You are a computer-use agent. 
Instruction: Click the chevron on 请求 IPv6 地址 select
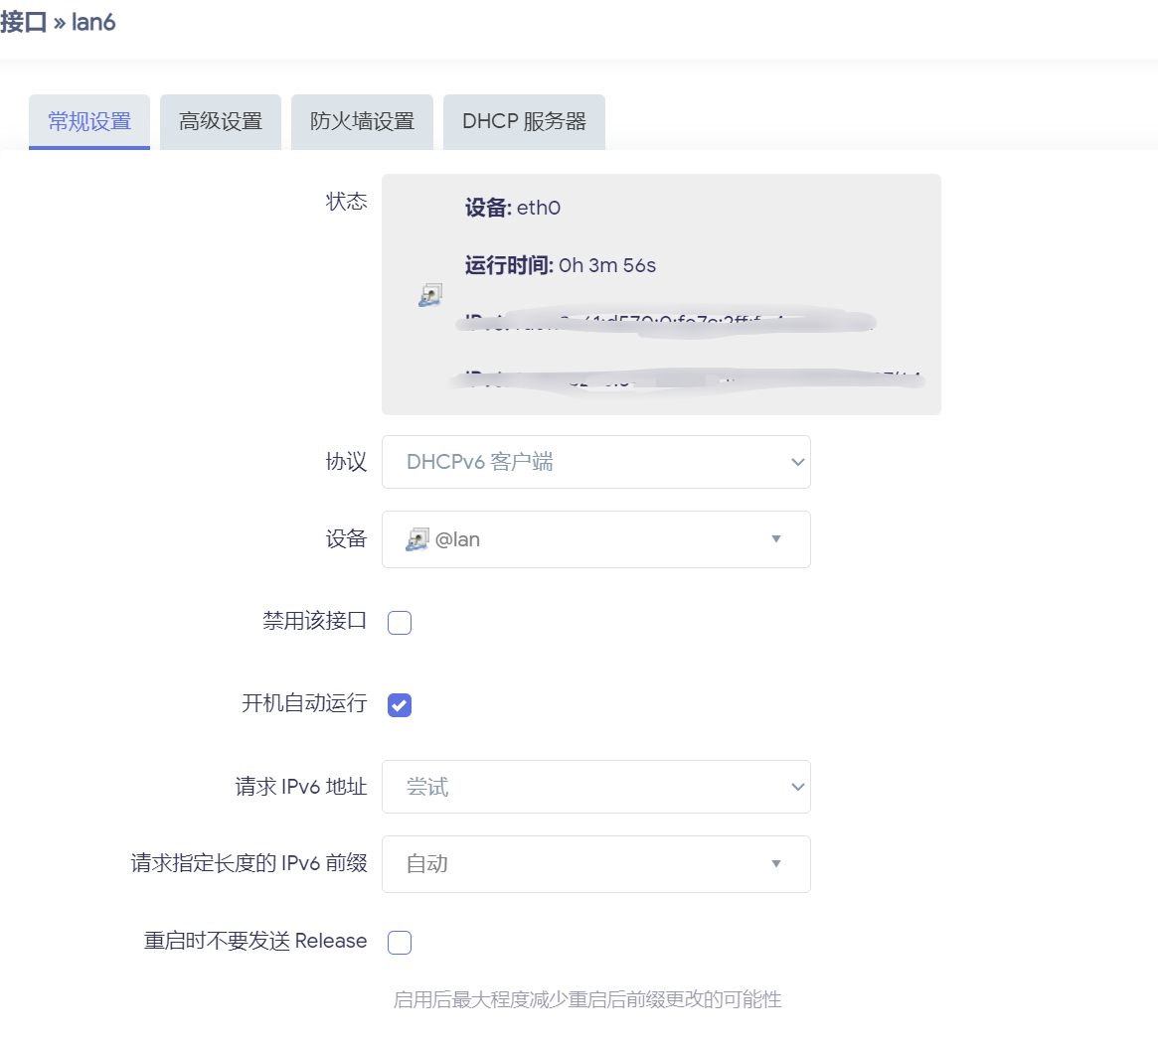click(x=796, y=787)
